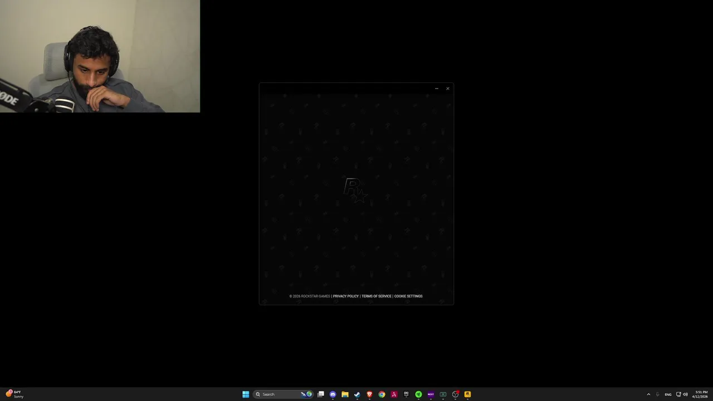Click the taskbar Search box
Image resolution: width=713 pixels, height=401 pixels.
coord(284,394)
